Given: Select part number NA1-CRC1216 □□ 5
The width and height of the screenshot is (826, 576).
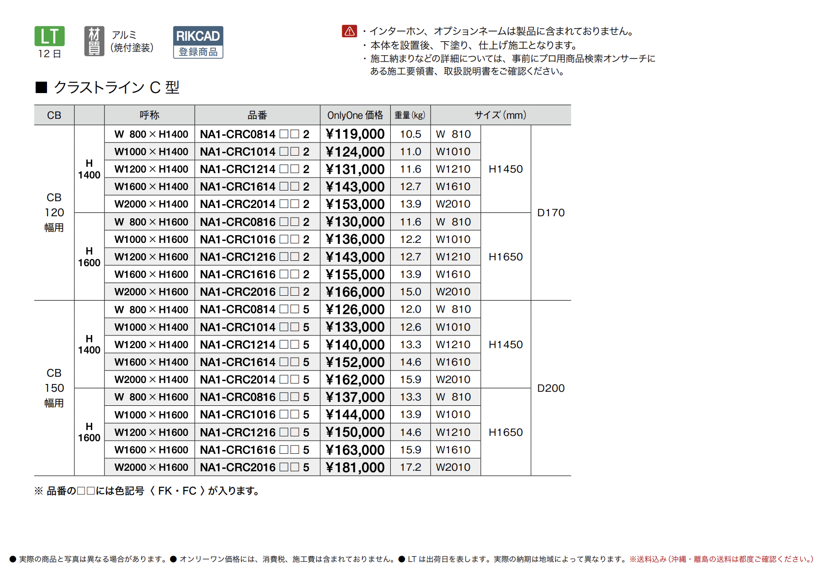Looking at the screenshot, I should coord(255,432).
